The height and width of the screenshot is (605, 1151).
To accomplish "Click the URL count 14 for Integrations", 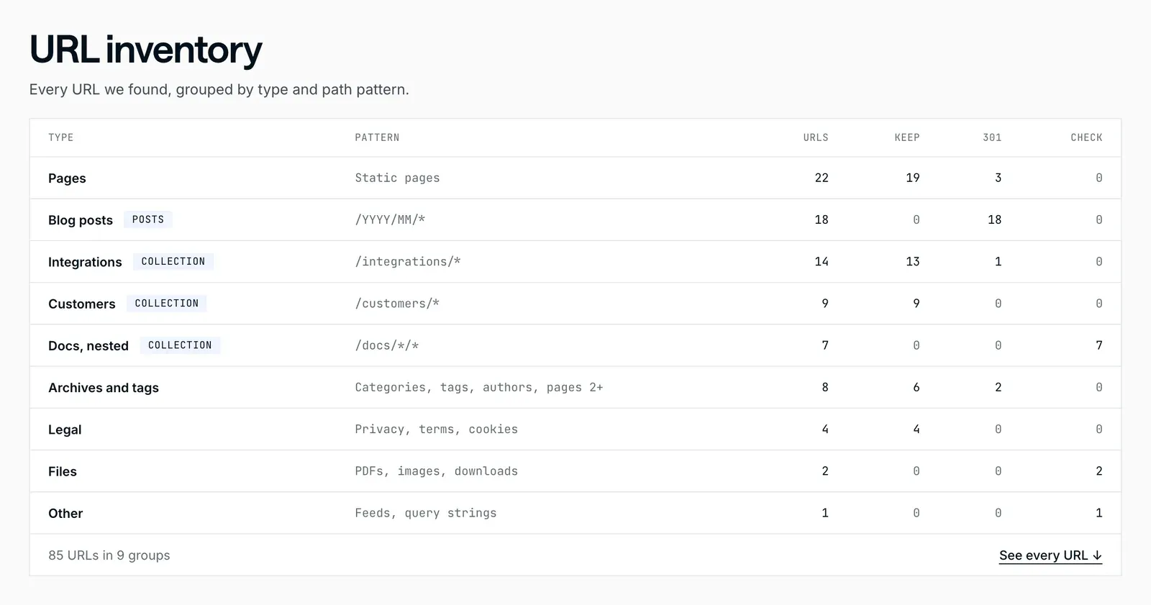I will [822, 261].
